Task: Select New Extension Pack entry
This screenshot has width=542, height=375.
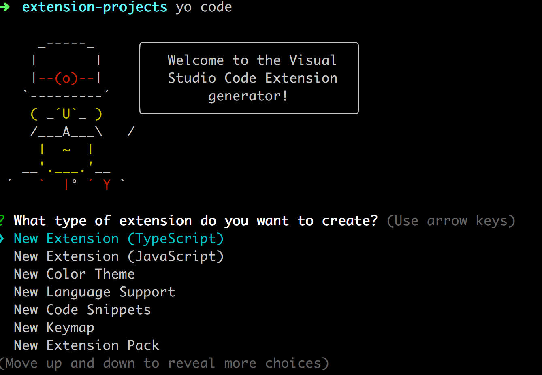Action: [x=86, y=345]
